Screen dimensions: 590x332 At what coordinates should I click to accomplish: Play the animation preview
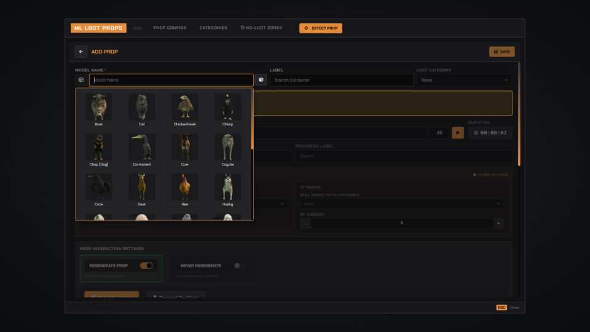[x=457, y=133]
